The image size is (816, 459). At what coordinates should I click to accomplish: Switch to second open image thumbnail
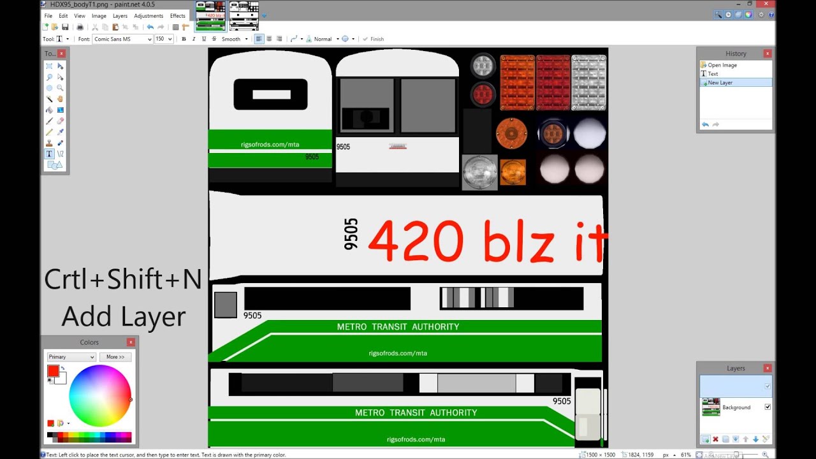click(244, 16)
